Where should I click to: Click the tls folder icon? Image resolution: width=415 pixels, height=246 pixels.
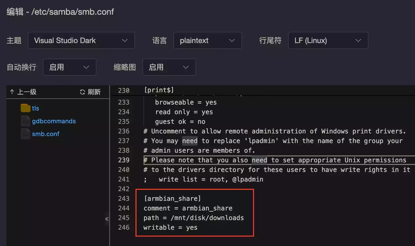25,108
